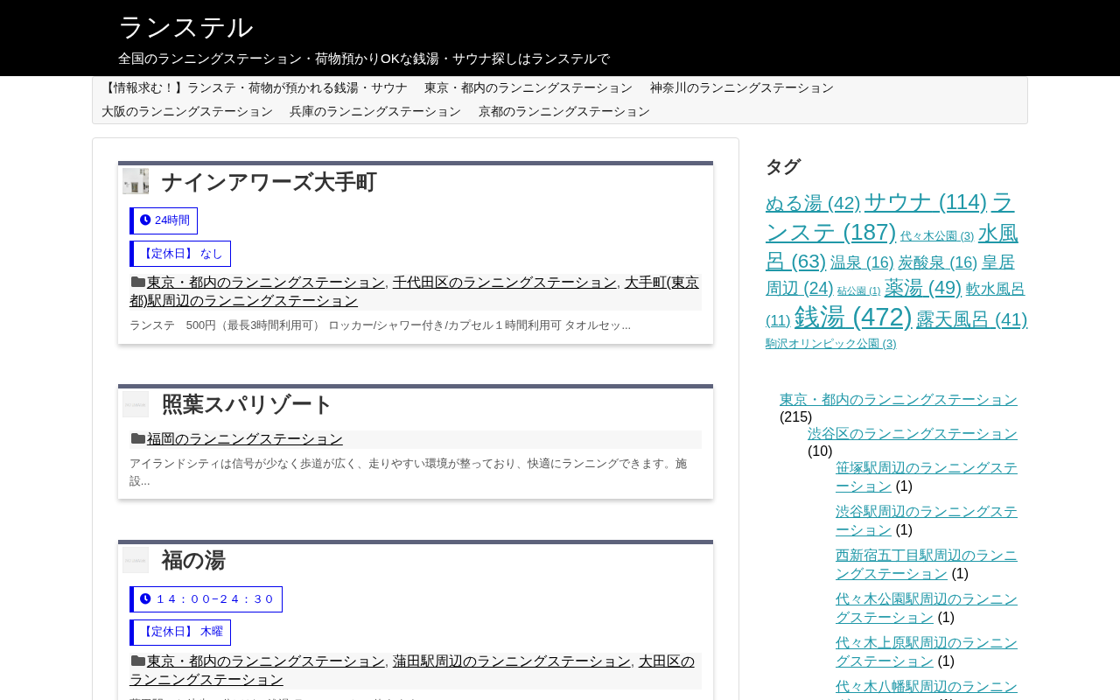Open the 照葉スパリゾート article title
1120x700 pixels.
click(x=248, y=405)
